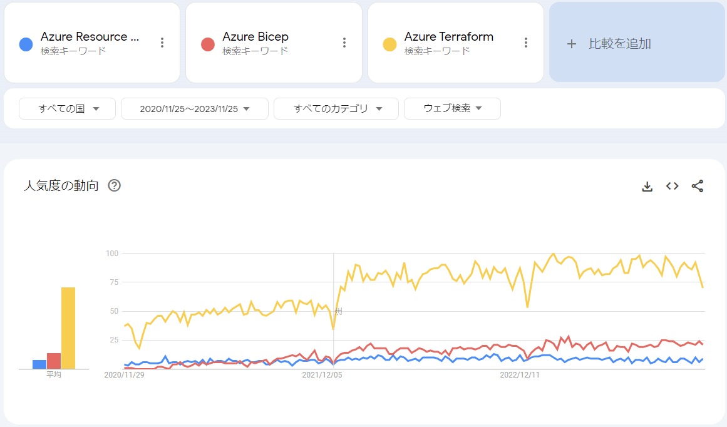Open three-dot menu for Azure Bicep

(344, 43)
